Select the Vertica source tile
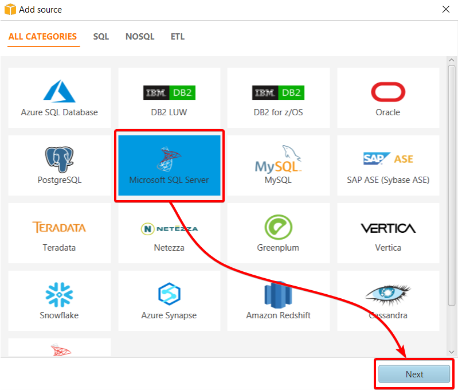Screen dimensions: 458x390 [388, 233]
